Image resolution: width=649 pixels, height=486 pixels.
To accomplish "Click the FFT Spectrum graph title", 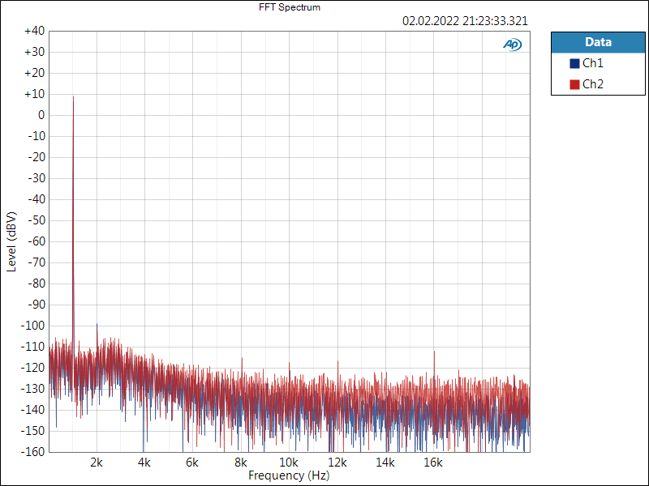I will pyautogui.click(x=290, y=7).
